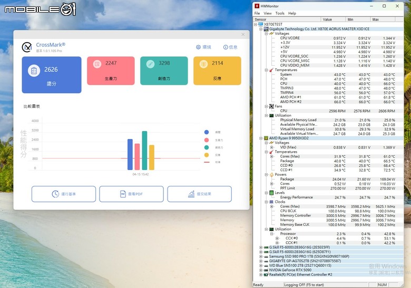Expand the Clocks Cores (Max) entry
Screen dimensions: 411x288
point(272,206)
